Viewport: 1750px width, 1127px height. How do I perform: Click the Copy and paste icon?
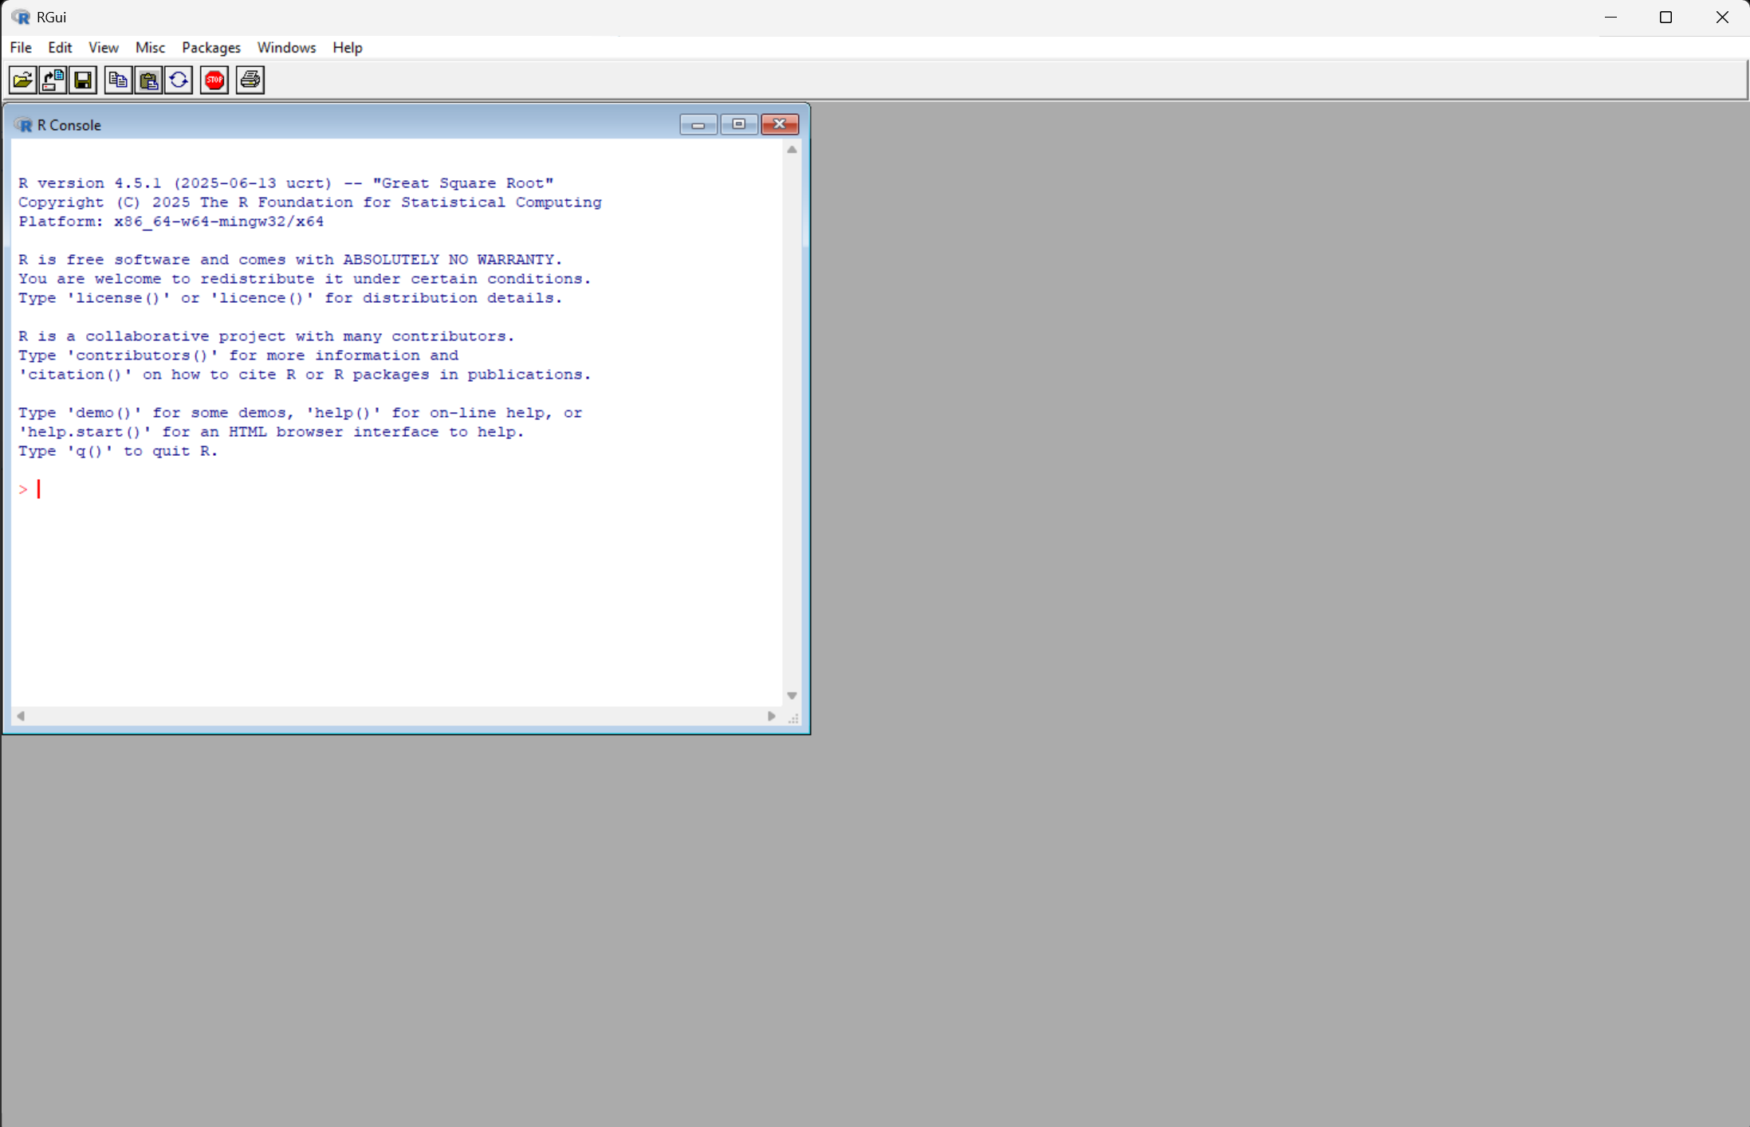point(179,80)
